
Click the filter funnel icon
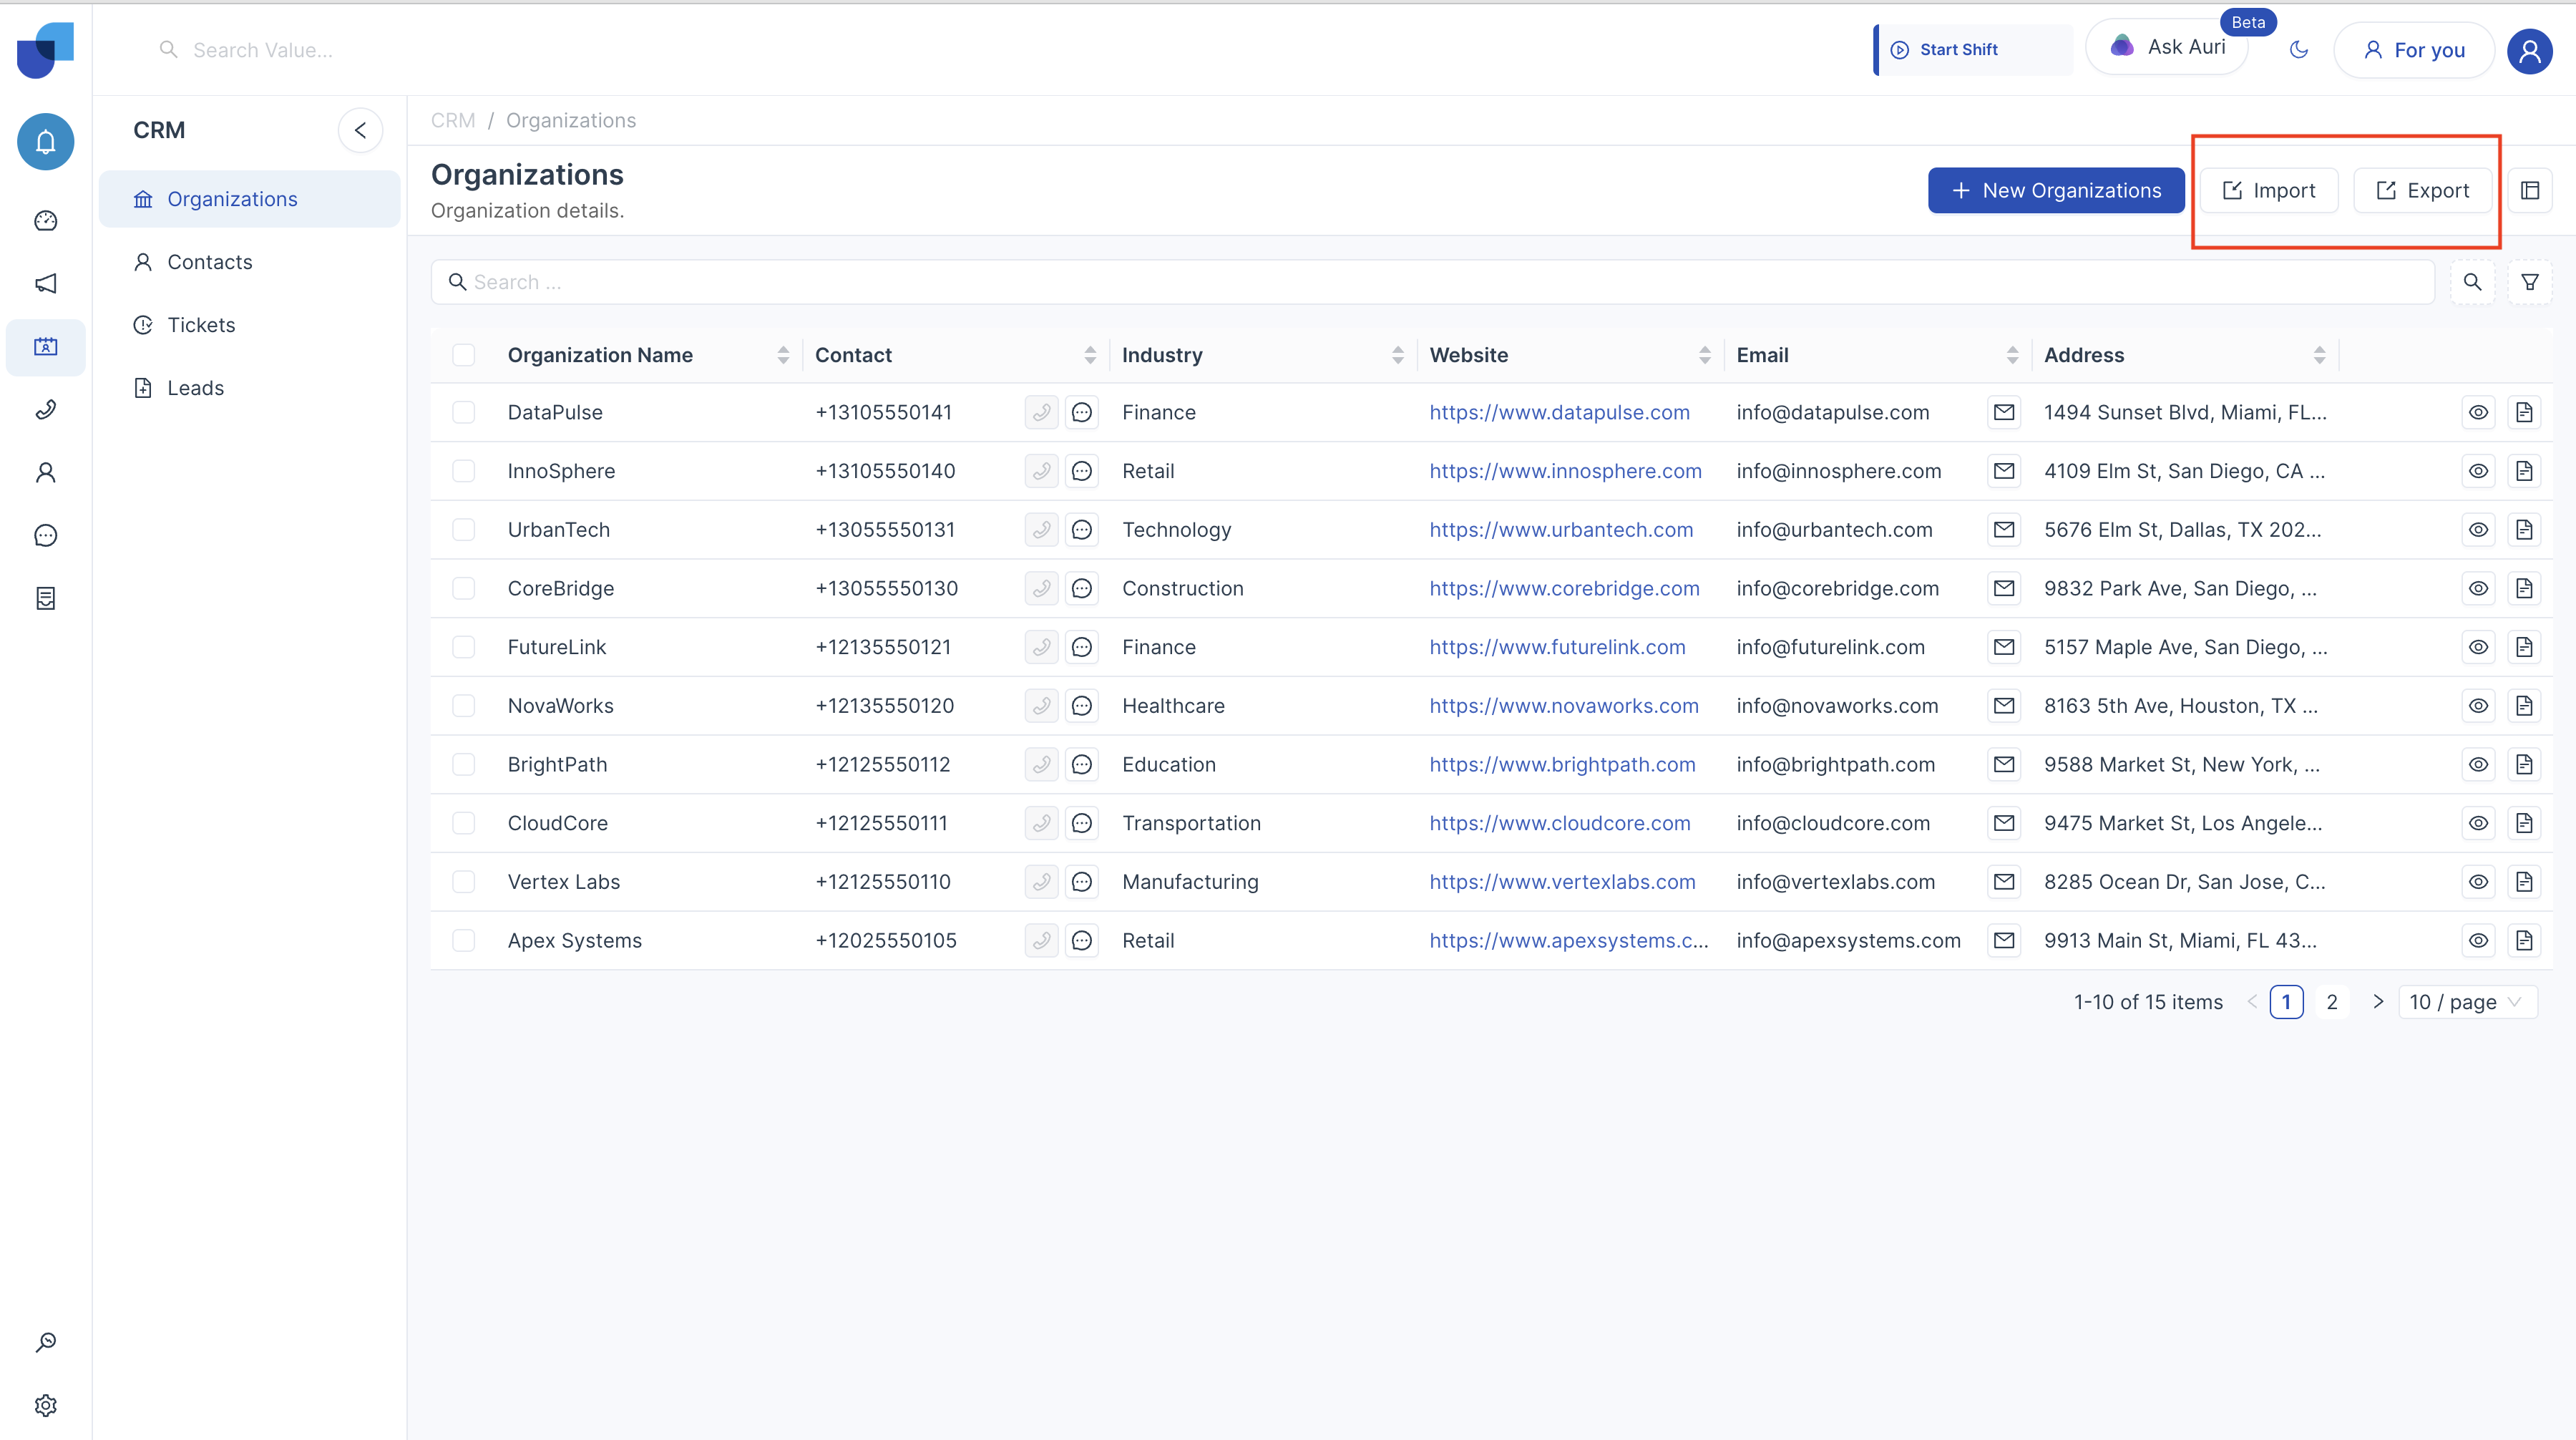tap(2529, 282)
